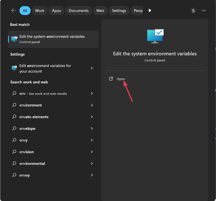Click the search icon beside envato elements
The width and height of the screenshot is (216, 201).
(x=14, y=117)
